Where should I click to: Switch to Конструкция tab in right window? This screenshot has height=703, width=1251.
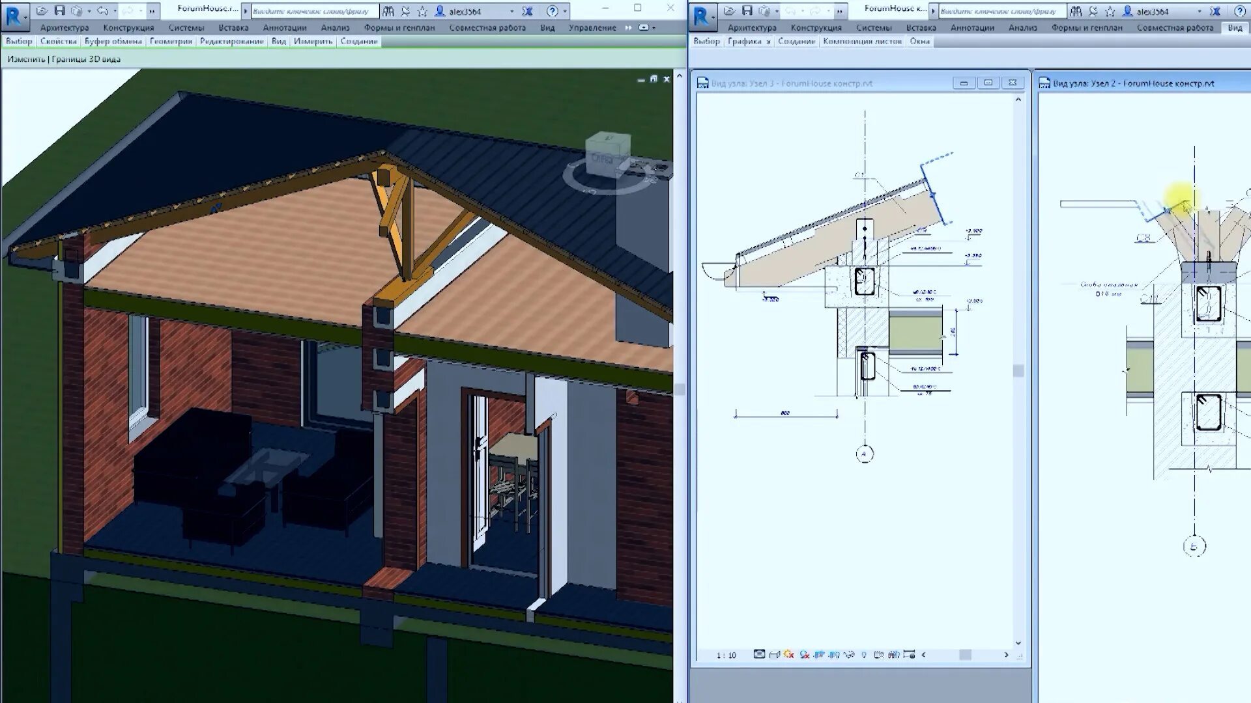(x=816, y=27)
